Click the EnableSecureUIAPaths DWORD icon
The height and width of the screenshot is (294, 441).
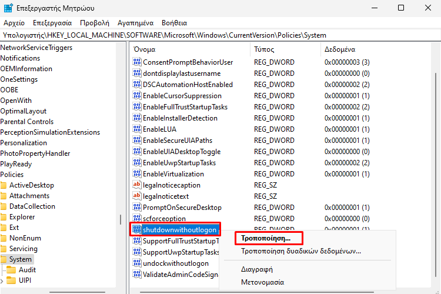[137, 140]
